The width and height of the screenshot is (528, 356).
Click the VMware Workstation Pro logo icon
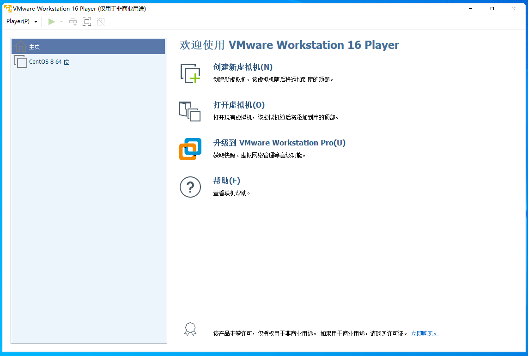pyautogui.click(x=190, y=149)
